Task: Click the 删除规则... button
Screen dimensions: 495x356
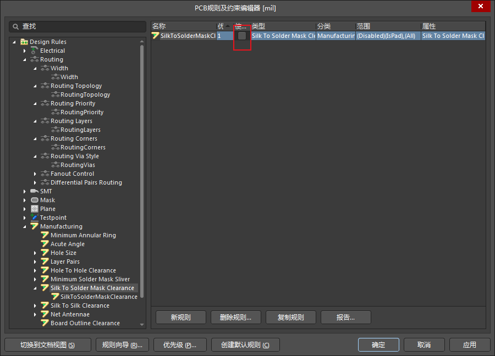Action: pos(236,317)
